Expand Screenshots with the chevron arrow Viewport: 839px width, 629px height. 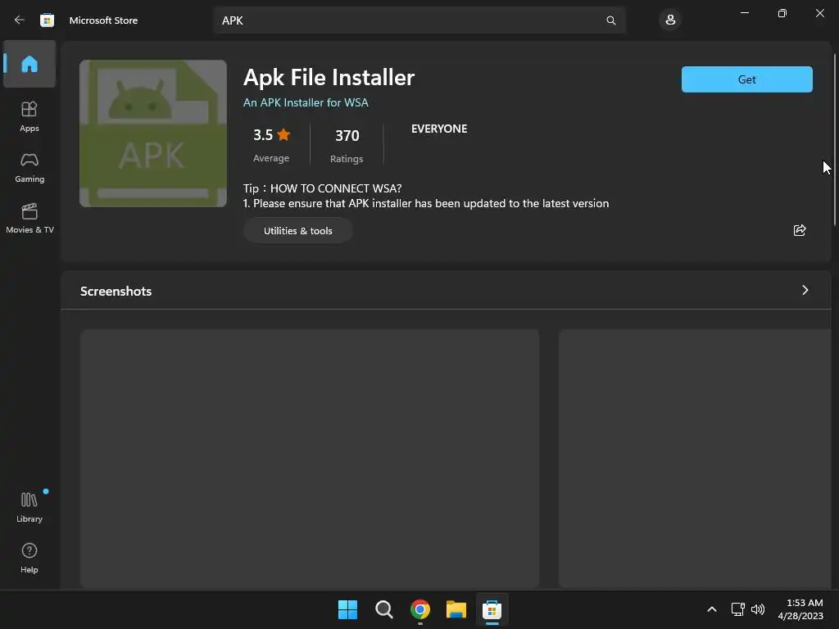pos(805,290)
